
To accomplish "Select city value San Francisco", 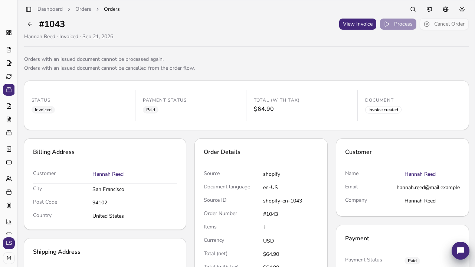I will (x=108, y=189).
